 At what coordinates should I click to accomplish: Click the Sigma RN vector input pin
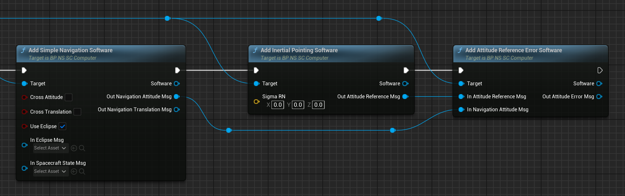pos(256,102)
